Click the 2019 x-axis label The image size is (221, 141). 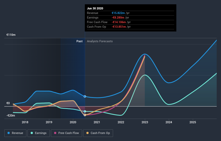(x=49, y=122)
